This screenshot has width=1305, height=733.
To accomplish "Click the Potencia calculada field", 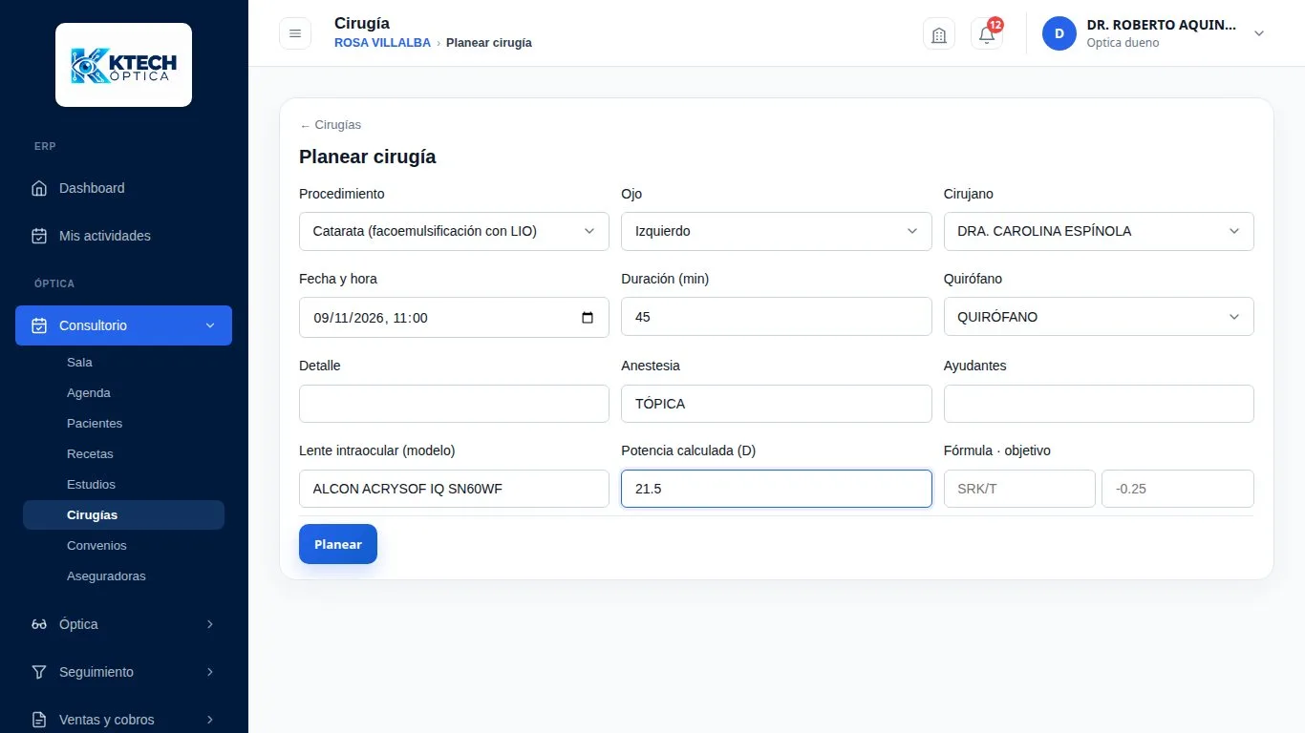I will point(776,489).
